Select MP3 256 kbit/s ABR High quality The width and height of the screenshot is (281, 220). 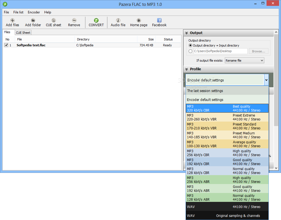[x=227, y=180]
